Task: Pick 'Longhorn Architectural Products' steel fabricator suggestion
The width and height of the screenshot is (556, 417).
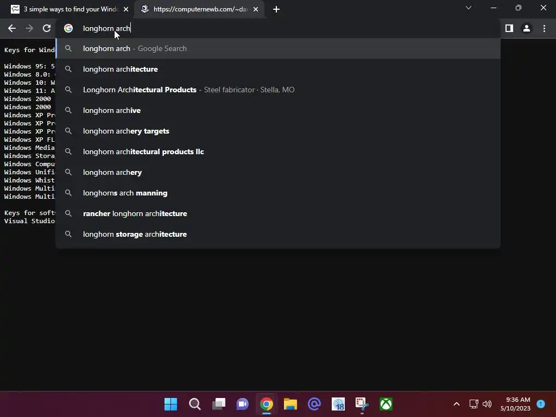Action: 278,90
